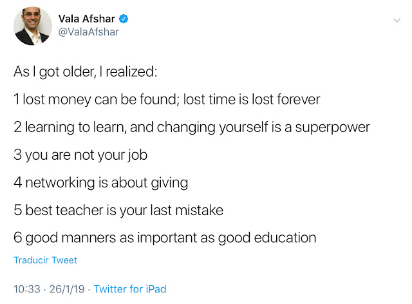This screenshot has width=412, height=304.
Task: Select the line about best teacher
Action: [x=118, y=210]
